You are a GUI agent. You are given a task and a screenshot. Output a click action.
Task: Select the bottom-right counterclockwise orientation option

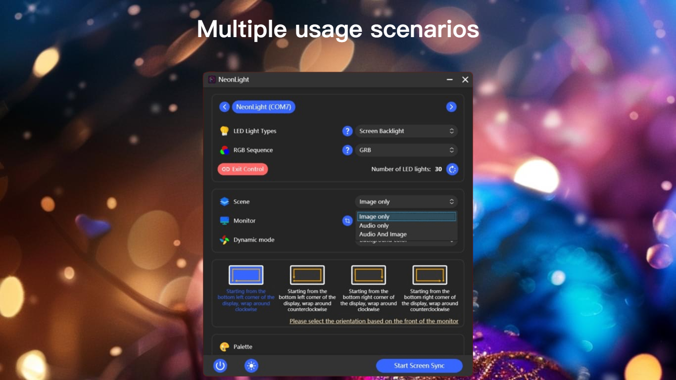tap(429, 275)
